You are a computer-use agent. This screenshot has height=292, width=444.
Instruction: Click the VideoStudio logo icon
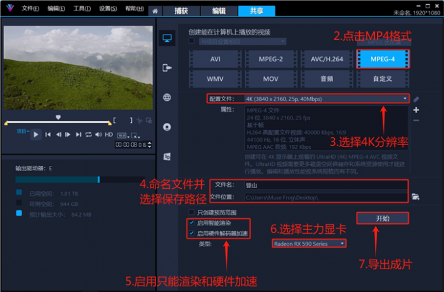click(10, 8)
